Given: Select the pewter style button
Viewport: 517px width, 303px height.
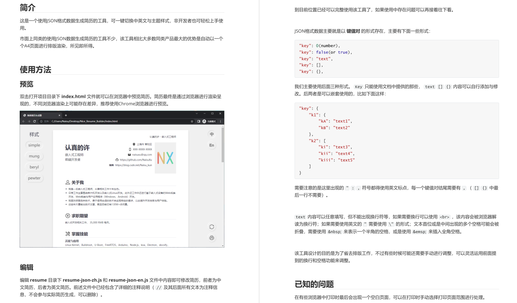Looking at the screenshot, I should (x=34, y=178).
